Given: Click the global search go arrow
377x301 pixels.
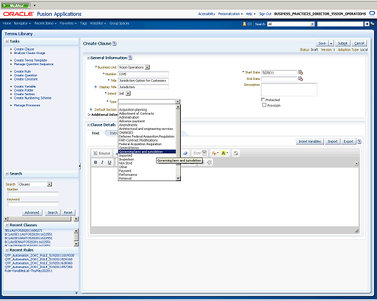Looking at the screenshot, I should click(x=366, y=24).
